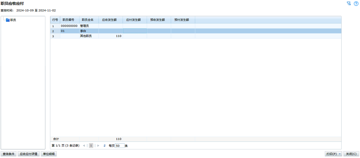Click the refresh icon in pagination bar

point(105,146)
